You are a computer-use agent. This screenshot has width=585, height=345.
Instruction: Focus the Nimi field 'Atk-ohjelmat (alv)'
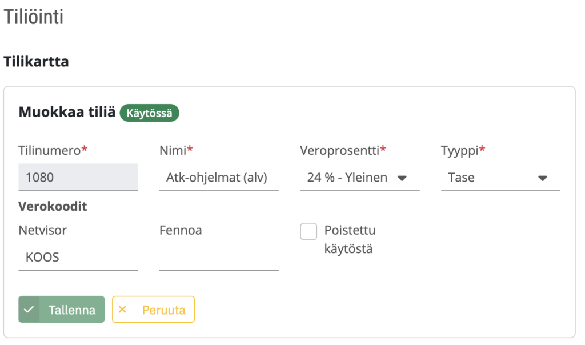(219, 177)
